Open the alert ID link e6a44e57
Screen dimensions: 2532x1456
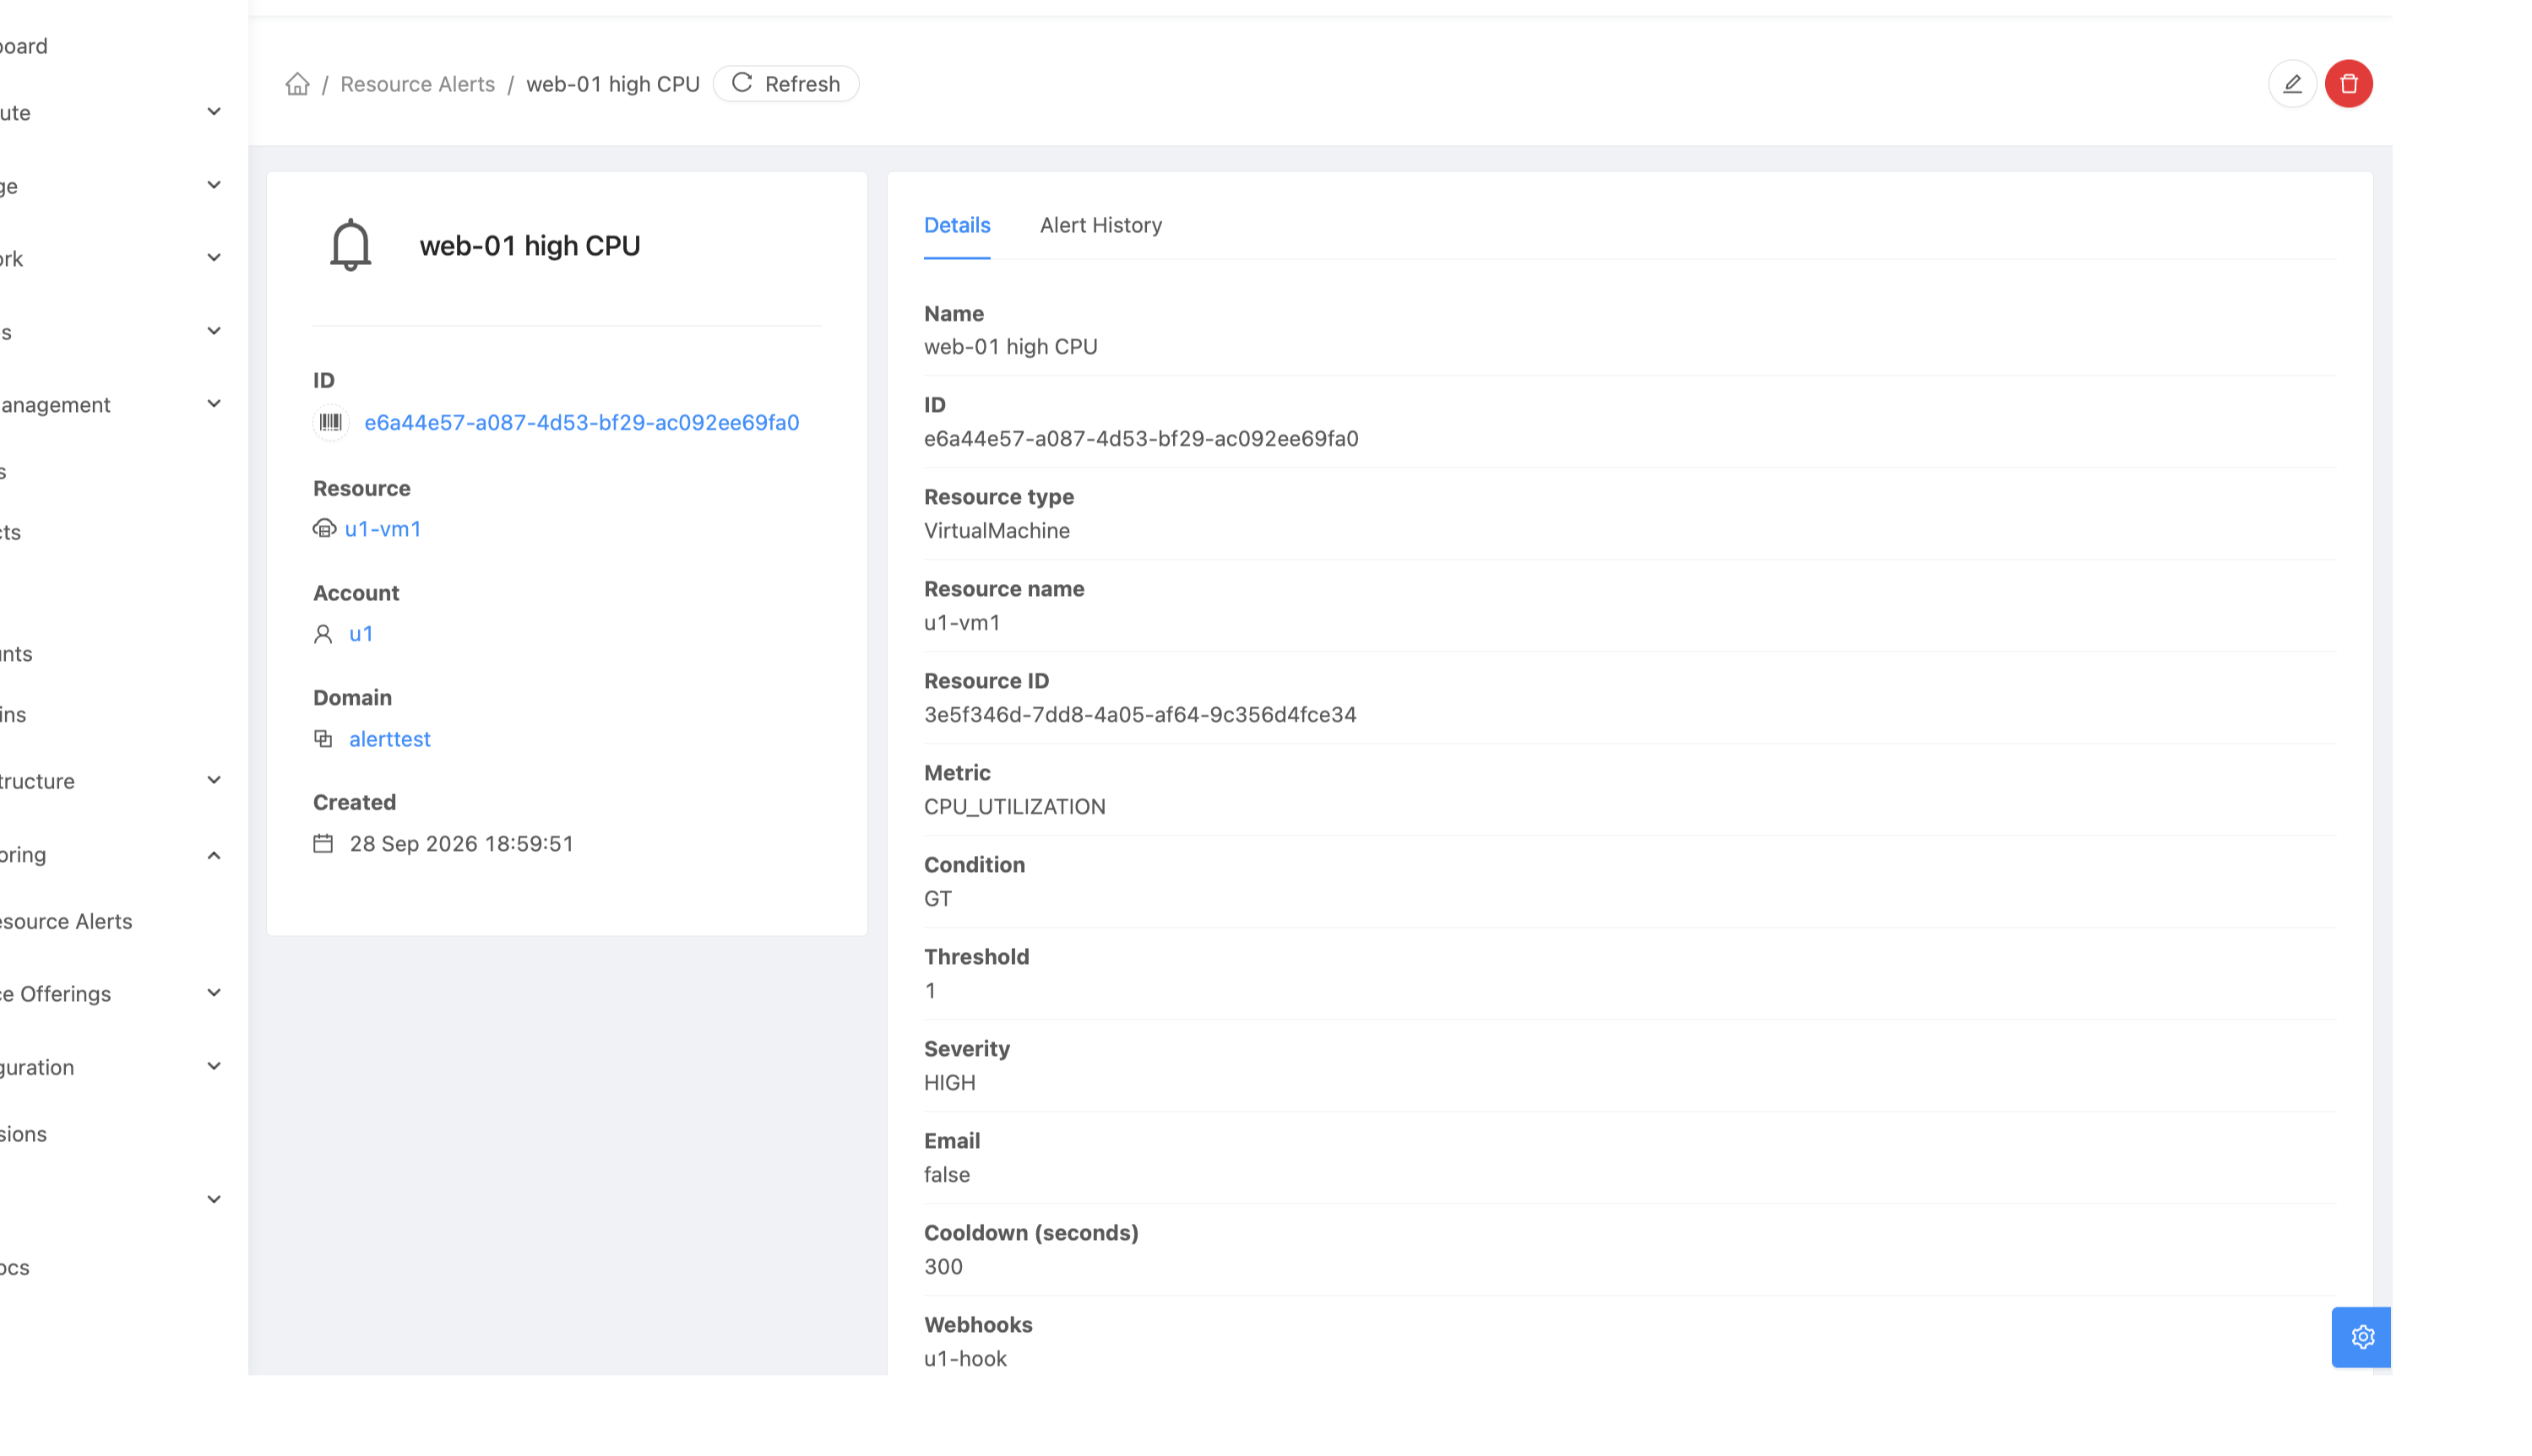coord(581,422)
